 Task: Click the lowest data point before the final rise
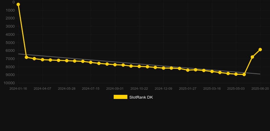click(x=244, y=74)
